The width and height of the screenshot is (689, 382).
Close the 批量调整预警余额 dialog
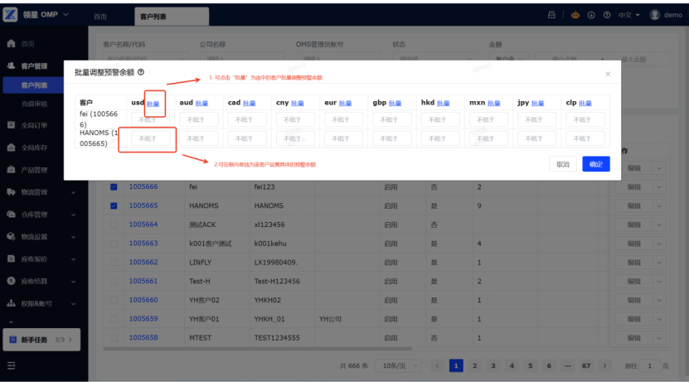(608, 74)
